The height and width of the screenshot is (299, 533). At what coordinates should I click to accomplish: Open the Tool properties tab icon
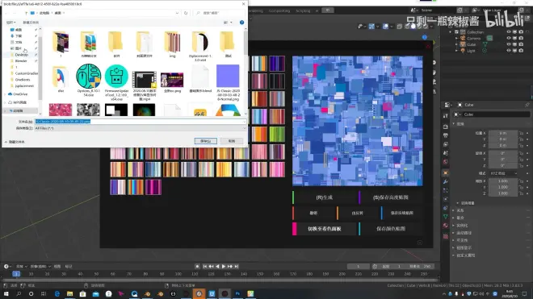[x=446, y=116]
